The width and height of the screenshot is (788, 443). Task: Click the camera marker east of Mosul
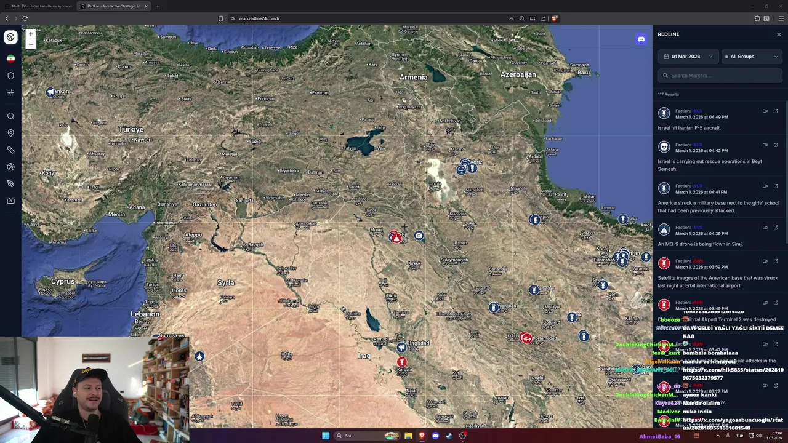tap(419, 236)
